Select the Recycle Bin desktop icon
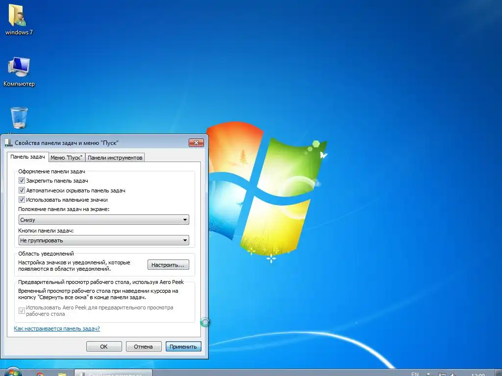Viewport: 502px width, 376px height. (x=19, y=117)
